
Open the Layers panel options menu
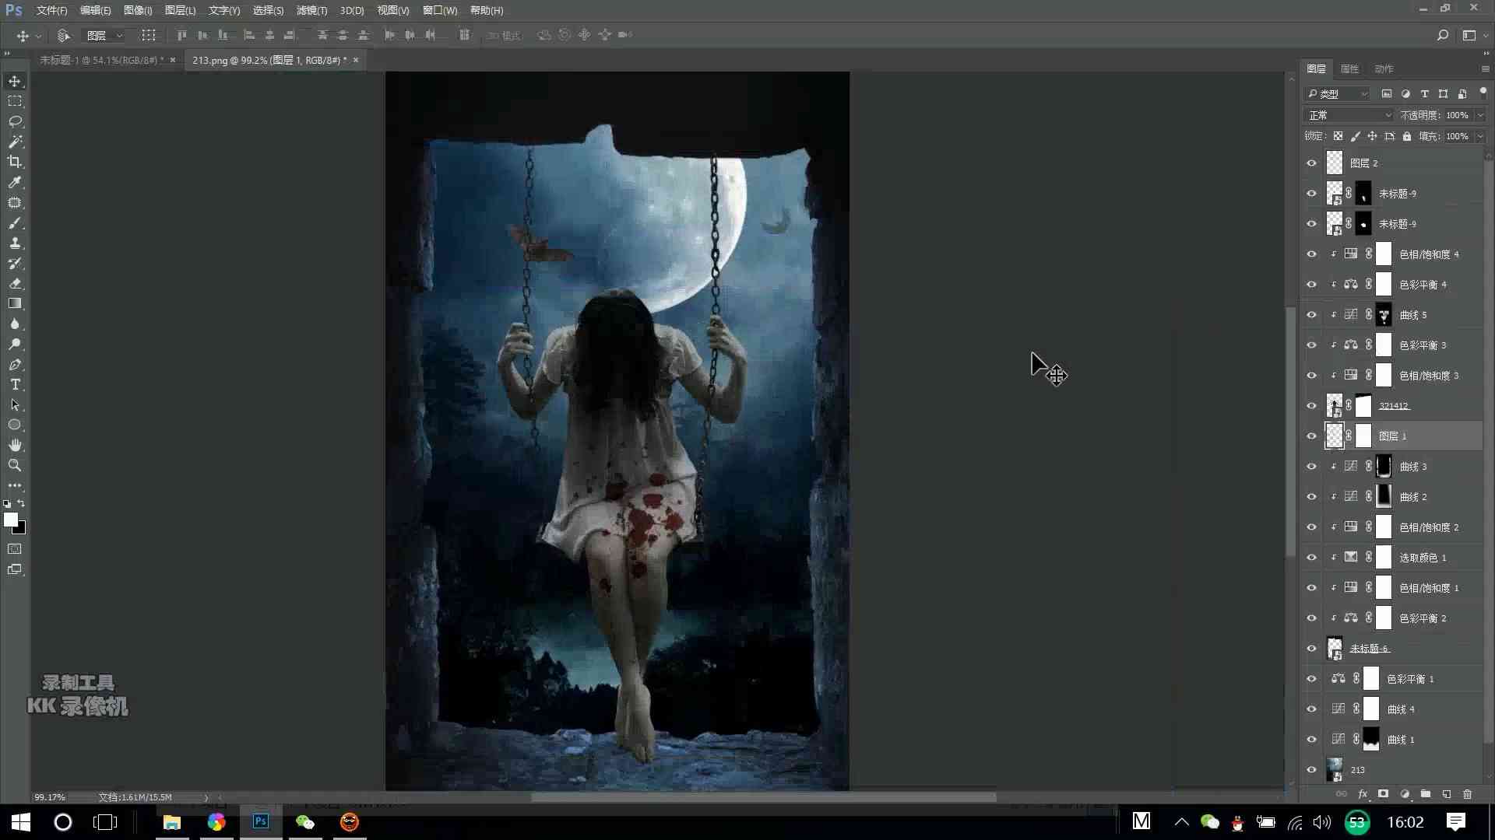tap(1485, 69)
